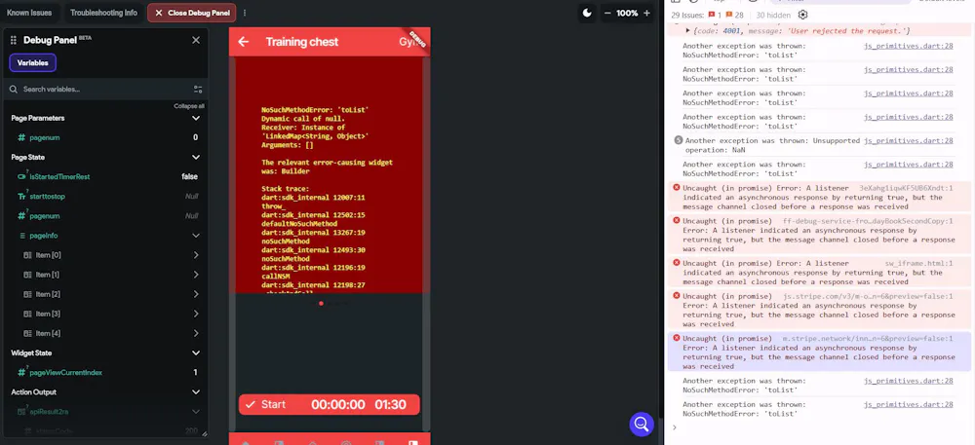Click the hash icon of Page Parameters pagenum
Viewport: 975px width, 445px height.
[x=21, y=137]
